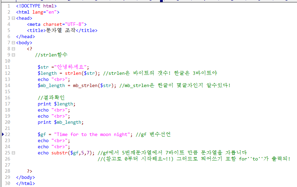This screenshot has width=297, height=187.
Task: Click echo "<br>" statement on line 19
Action: 54,116
